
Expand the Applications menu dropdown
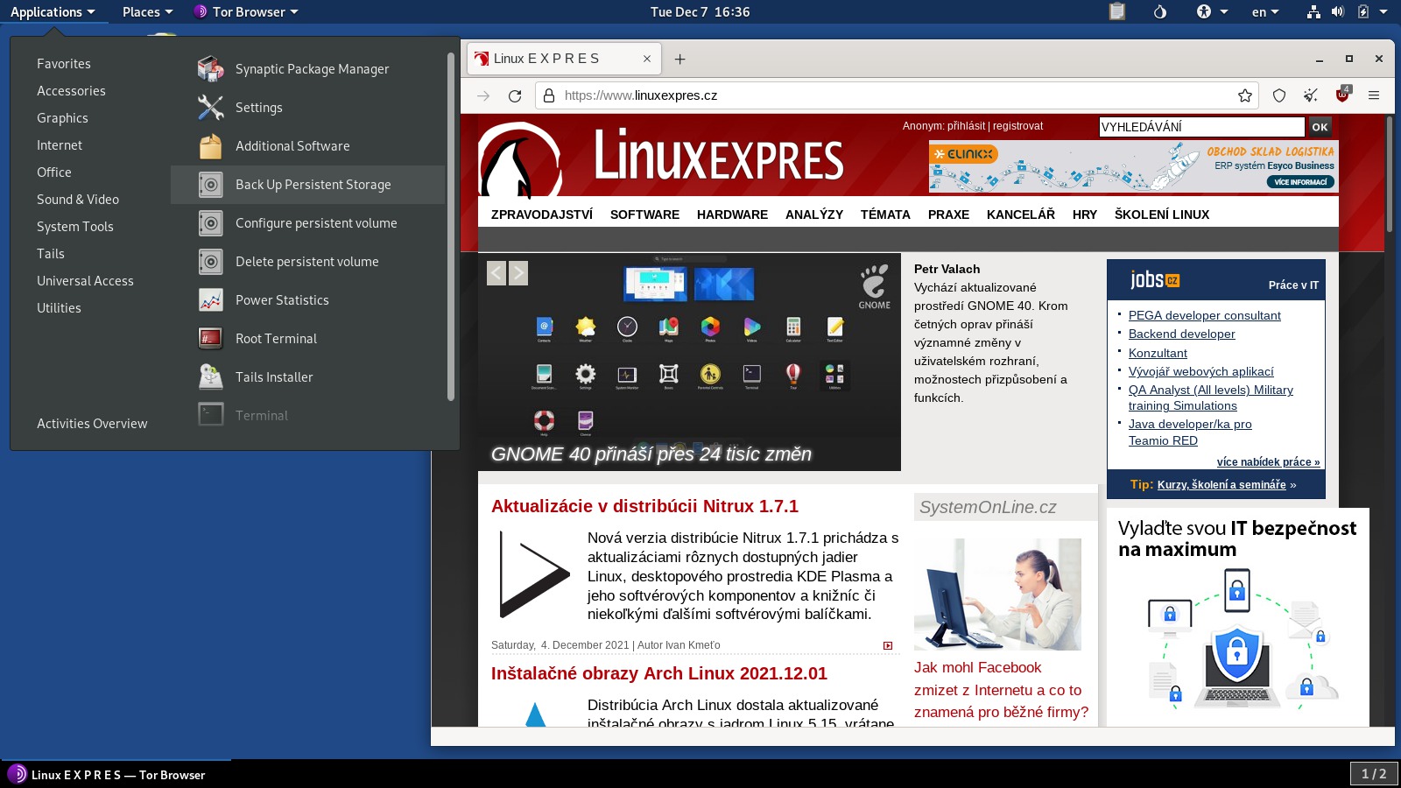tap(53, 11)
